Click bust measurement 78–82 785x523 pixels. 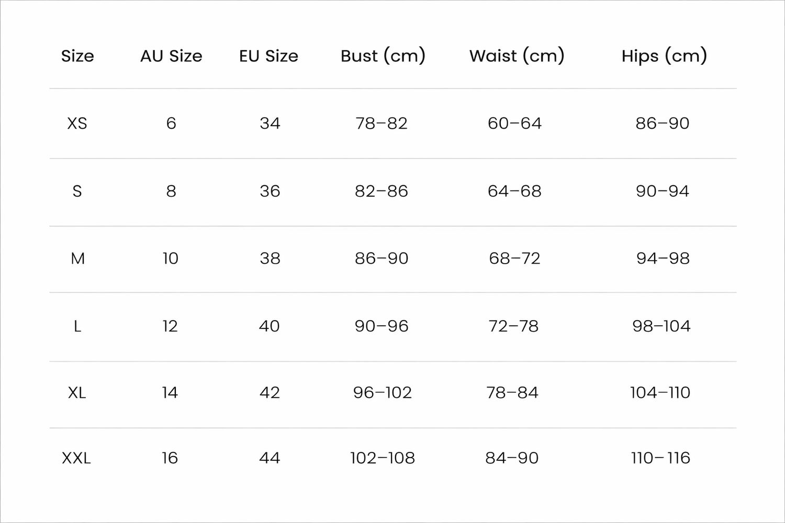(382, 123)
